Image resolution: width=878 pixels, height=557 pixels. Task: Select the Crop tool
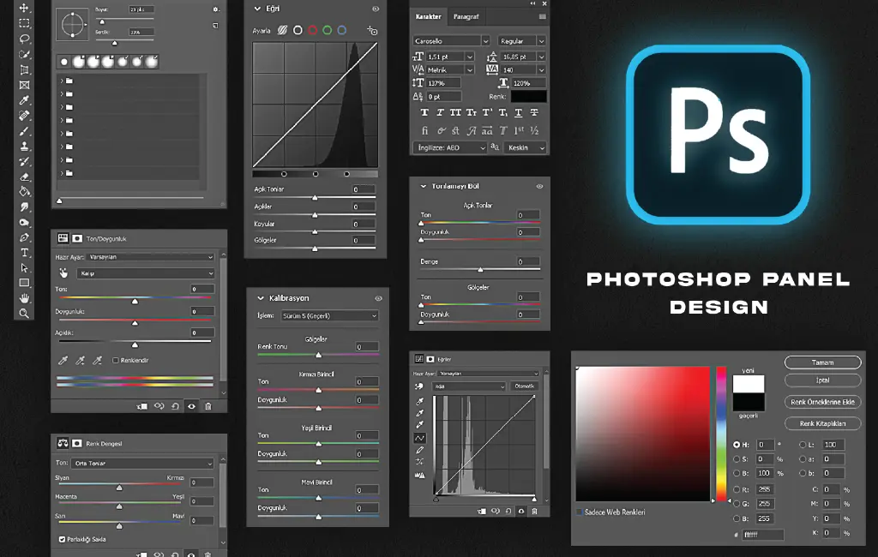tap(24, 70)
